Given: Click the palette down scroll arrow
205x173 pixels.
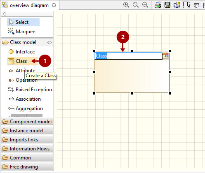Looking at the screenshot, I should pyautogui.click(x=27, y=115).
